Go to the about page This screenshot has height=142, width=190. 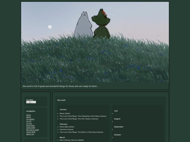28,117
